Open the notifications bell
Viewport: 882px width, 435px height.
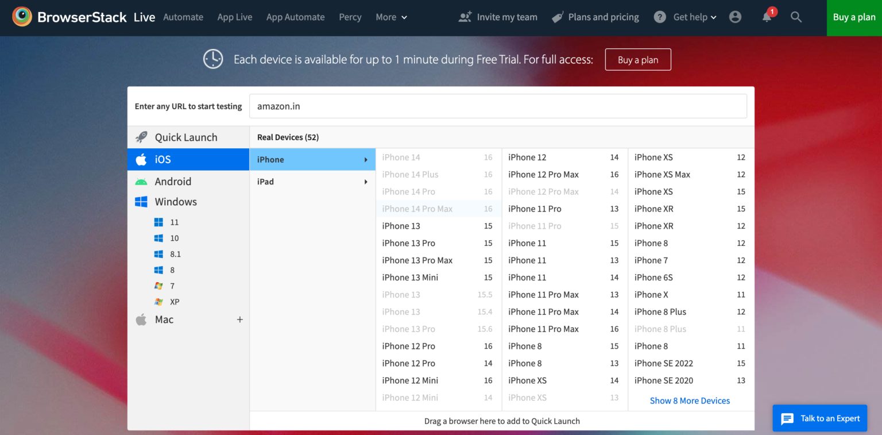[767, 17]
